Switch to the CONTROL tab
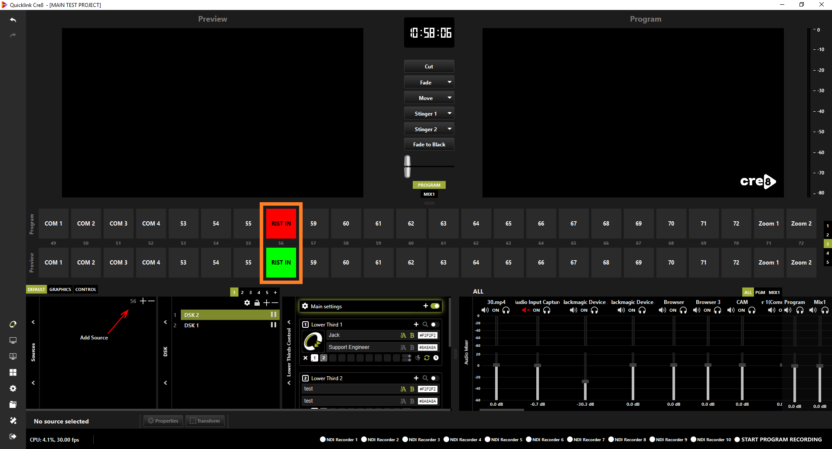The width and height of the screenshot is (832, 449). tap(86, 289)
